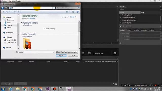162x91 pixels.
Task: Click the insert clip icon beside timecode
Action: point(115,53)
